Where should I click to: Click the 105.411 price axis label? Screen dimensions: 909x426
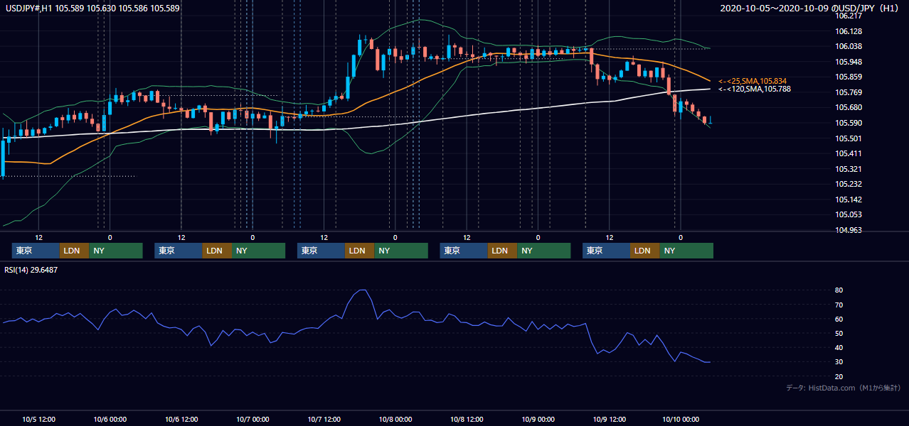click(x=849, y=153)
